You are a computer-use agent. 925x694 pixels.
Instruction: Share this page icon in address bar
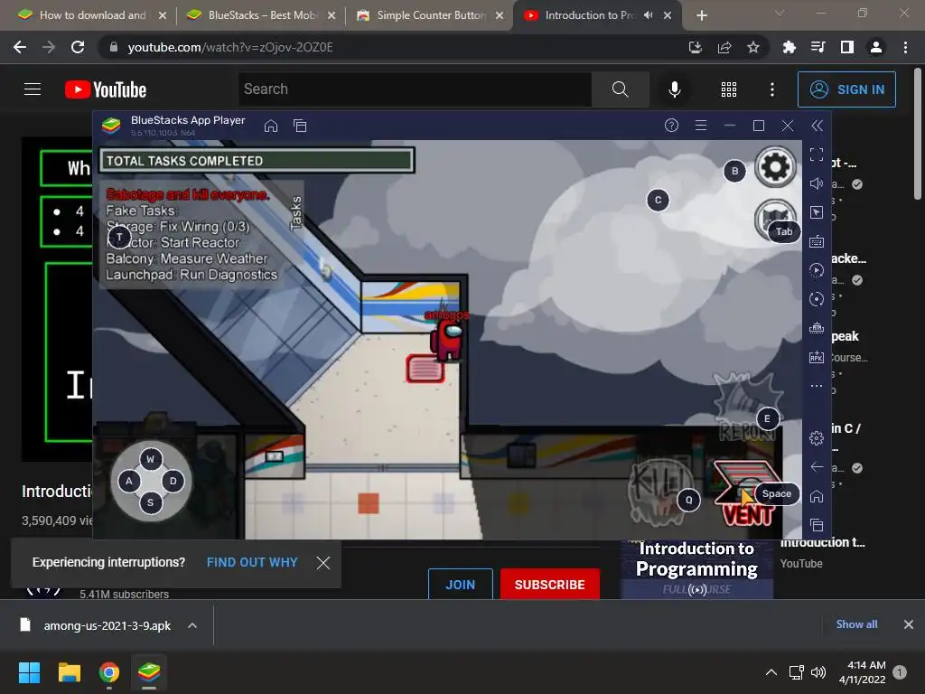724,47
